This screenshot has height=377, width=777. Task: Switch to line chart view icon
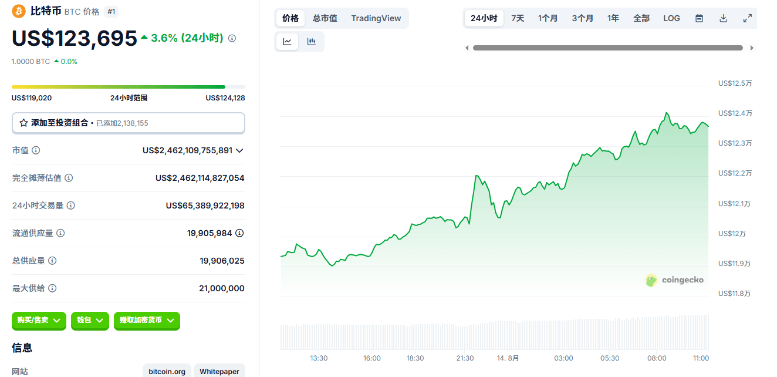288,42
